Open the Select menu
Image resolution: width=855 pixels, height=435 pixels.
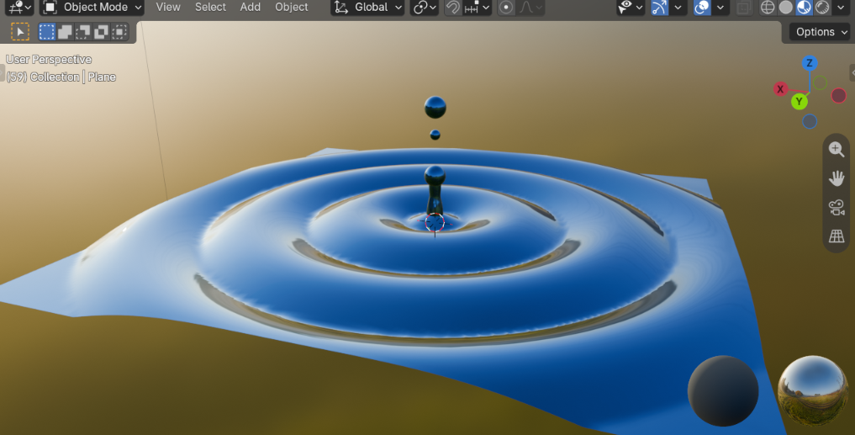(x=210, y=7)
